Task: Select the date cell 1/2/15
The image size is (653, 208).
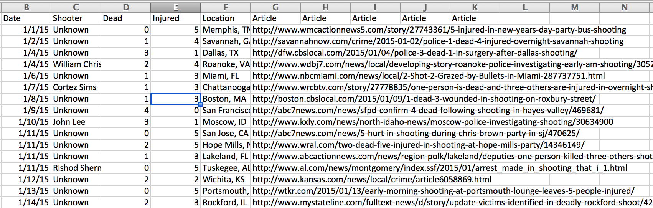Action: click(x=26, y=41)
